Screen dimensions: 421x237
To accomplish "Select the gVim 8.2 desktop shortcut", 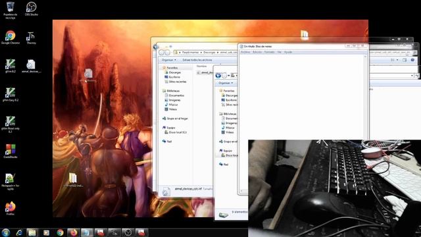I will point(11,66).
